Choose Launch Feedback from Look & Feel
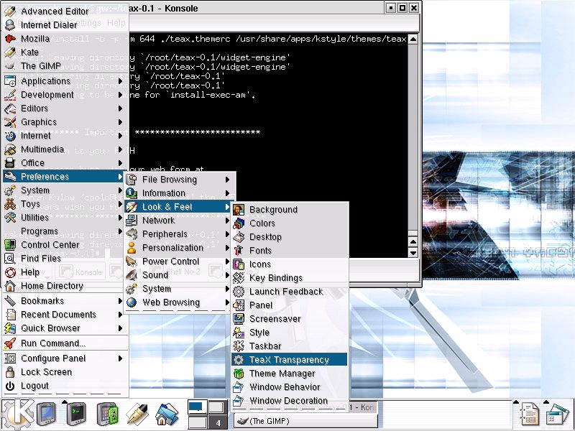Image resolution: width=575 pixels, height=431 pixels. (290, 292)
